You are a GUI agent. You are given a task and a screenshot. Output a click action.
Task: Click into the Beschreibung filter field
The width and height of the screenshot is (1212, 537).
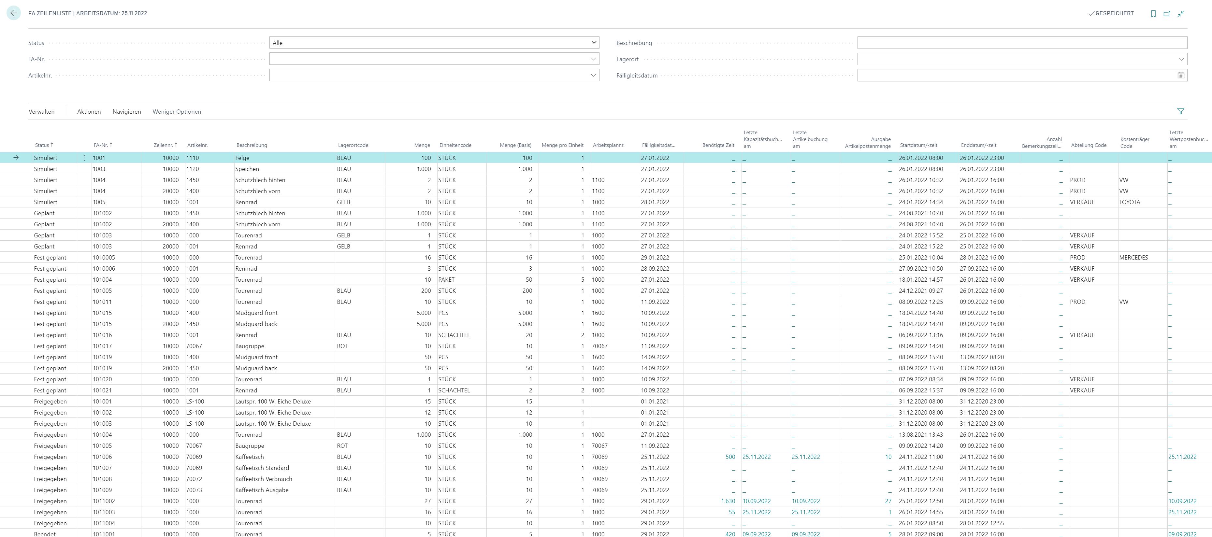[x=1022, y=43]
